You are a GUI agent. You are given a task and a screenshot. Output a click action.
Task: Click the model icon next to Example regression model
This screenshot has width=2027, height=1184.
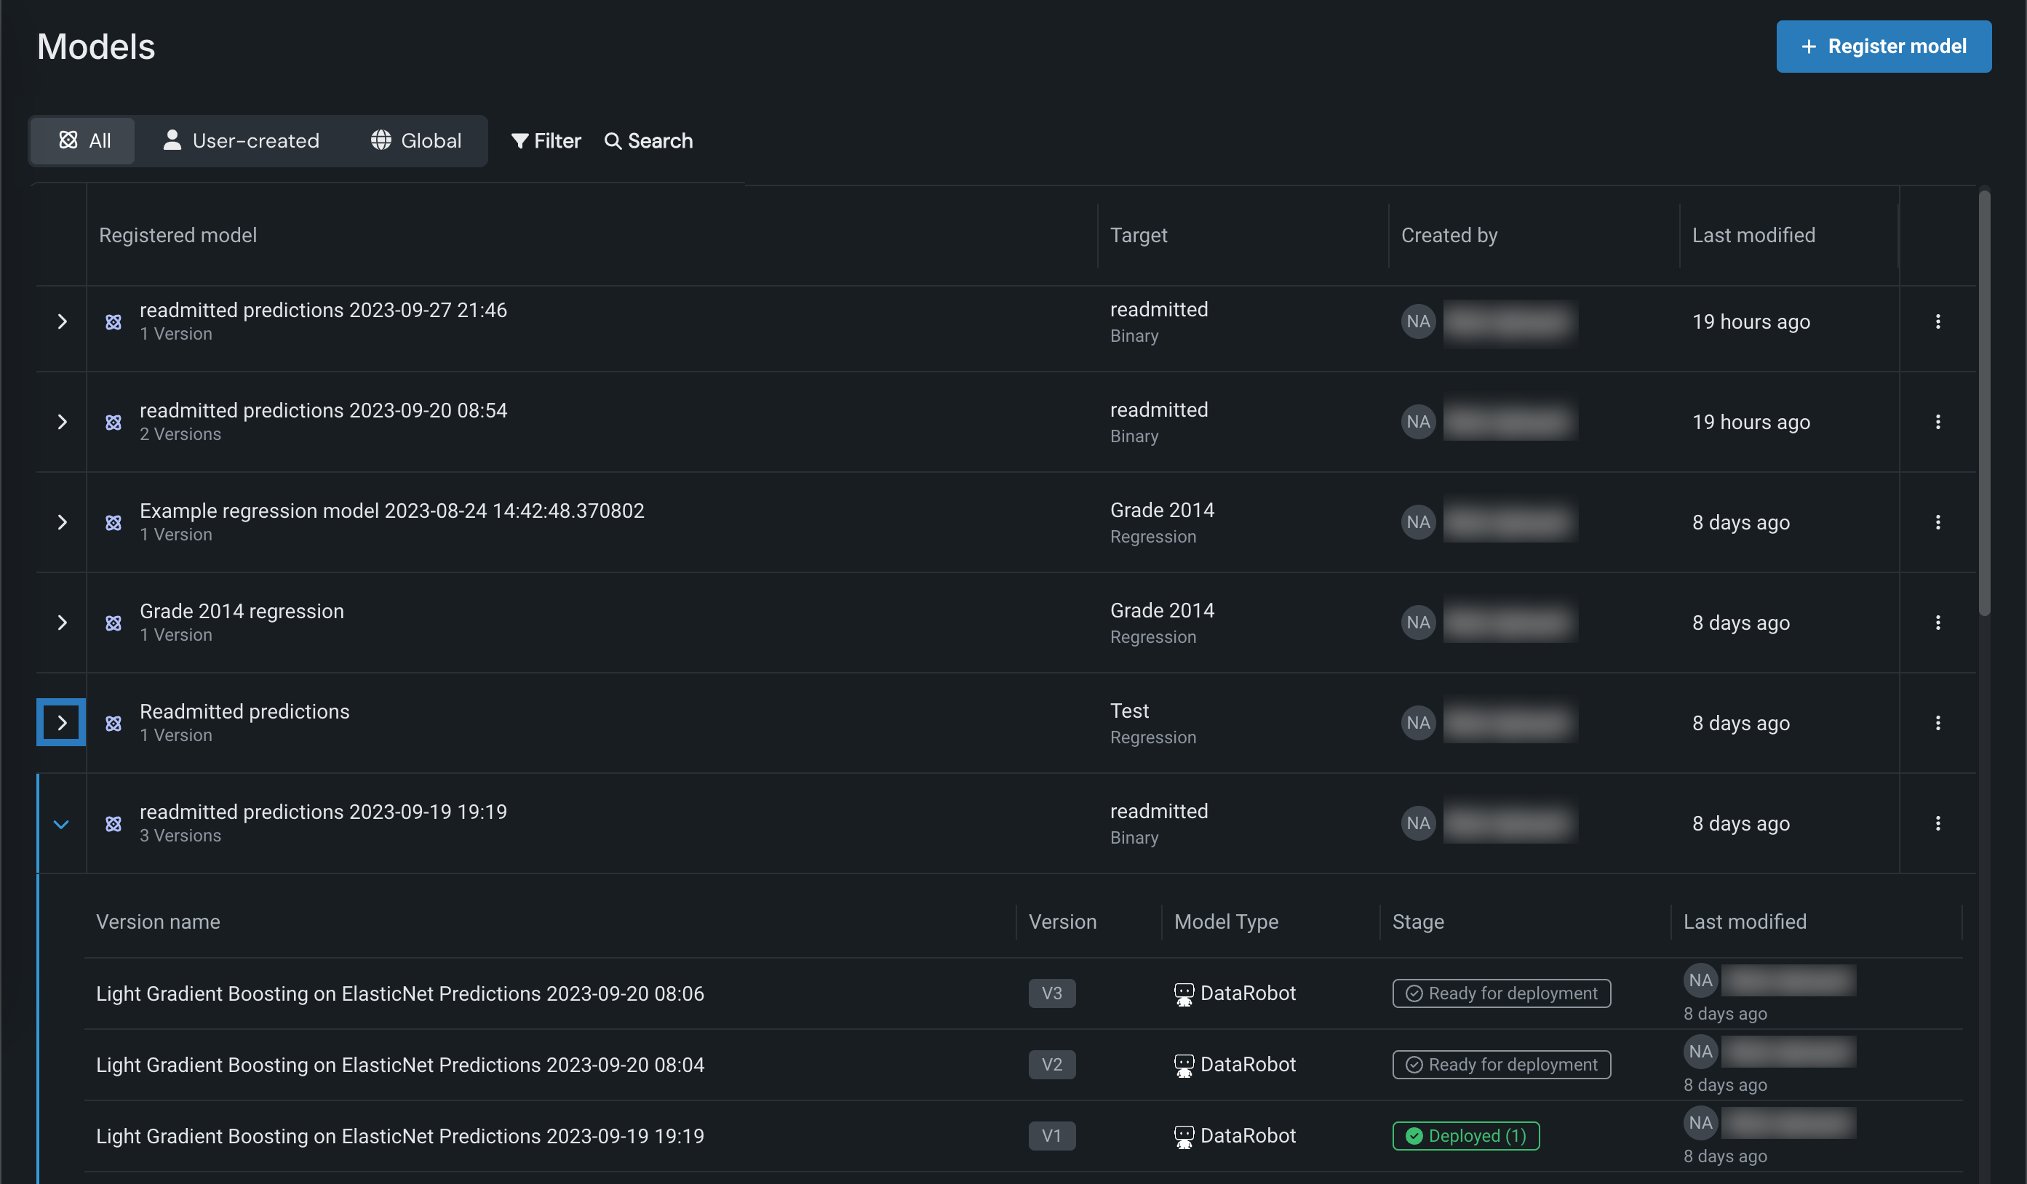click(114, 522)
